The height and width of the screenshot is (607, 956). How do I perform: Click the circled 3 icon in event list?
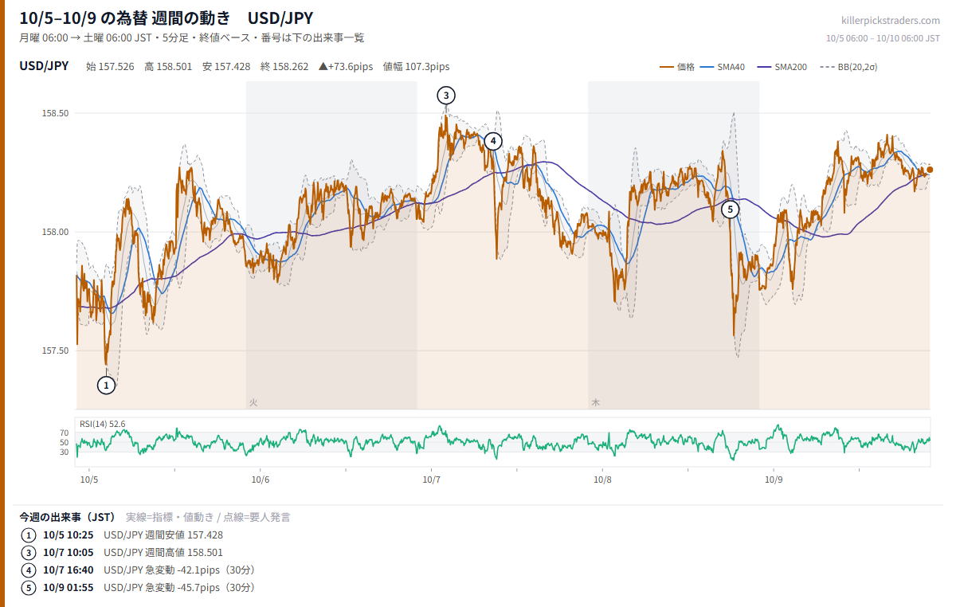29,553
